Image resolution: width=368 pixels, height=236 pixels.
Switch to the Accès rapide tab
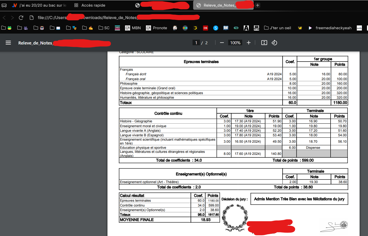[x=90, y=5]
